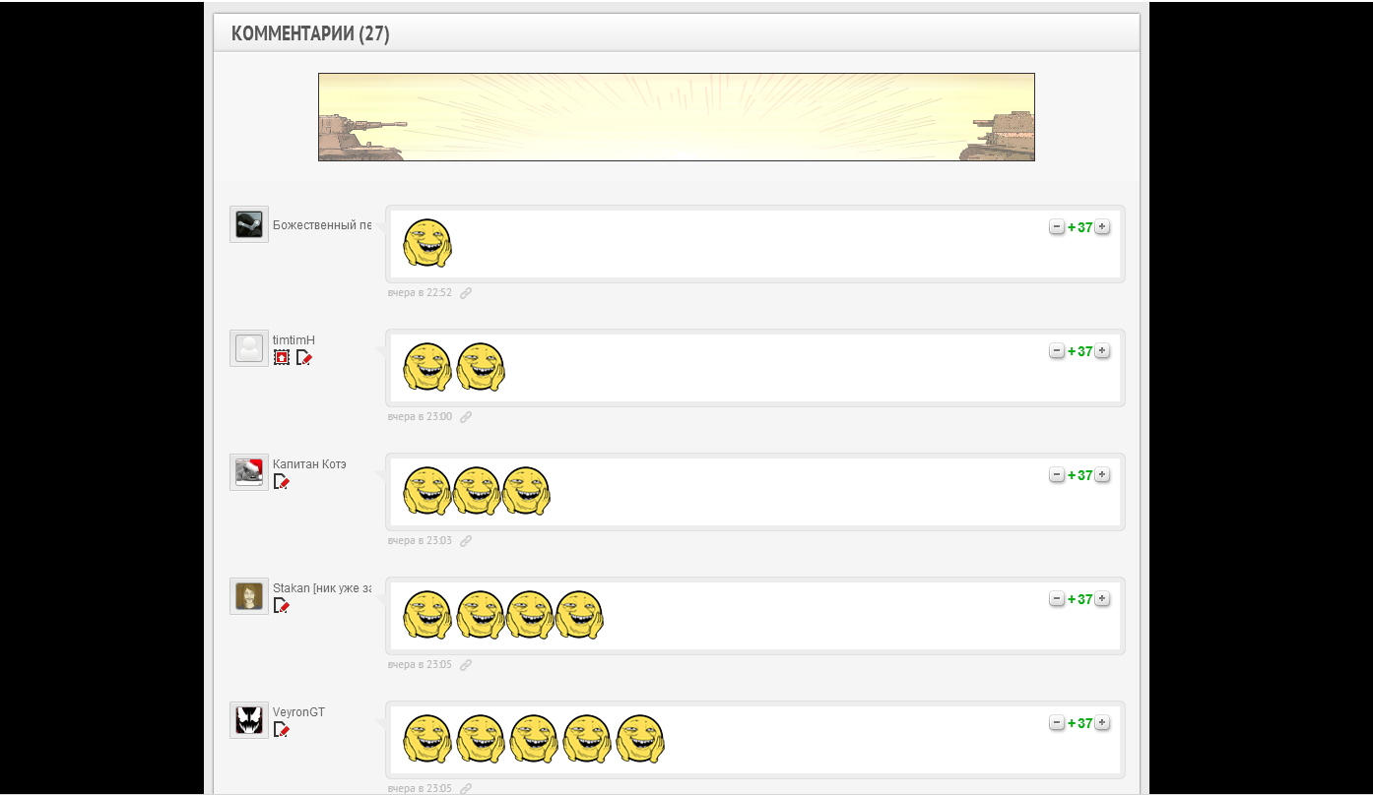Downvote the Божественный comment with minus
This screenshot has height=795, width=1373.
[1057, 227]
